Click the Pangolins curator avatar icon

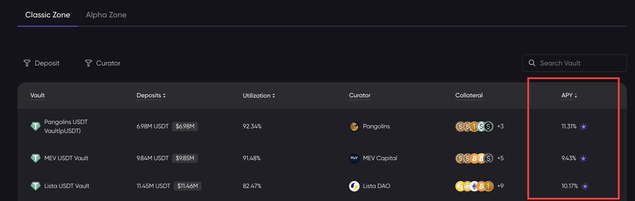(x=355, y=127)
